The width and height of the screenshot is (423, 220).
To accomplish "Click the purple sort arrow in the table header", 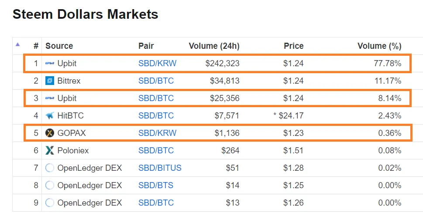I will tap(18, 44).
